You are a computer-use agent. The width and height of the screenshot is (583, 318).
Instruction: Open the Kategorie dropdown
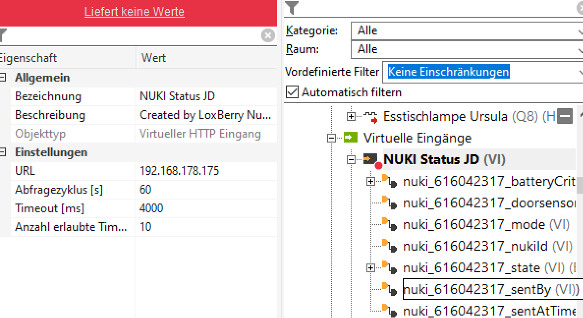point(467,30)
